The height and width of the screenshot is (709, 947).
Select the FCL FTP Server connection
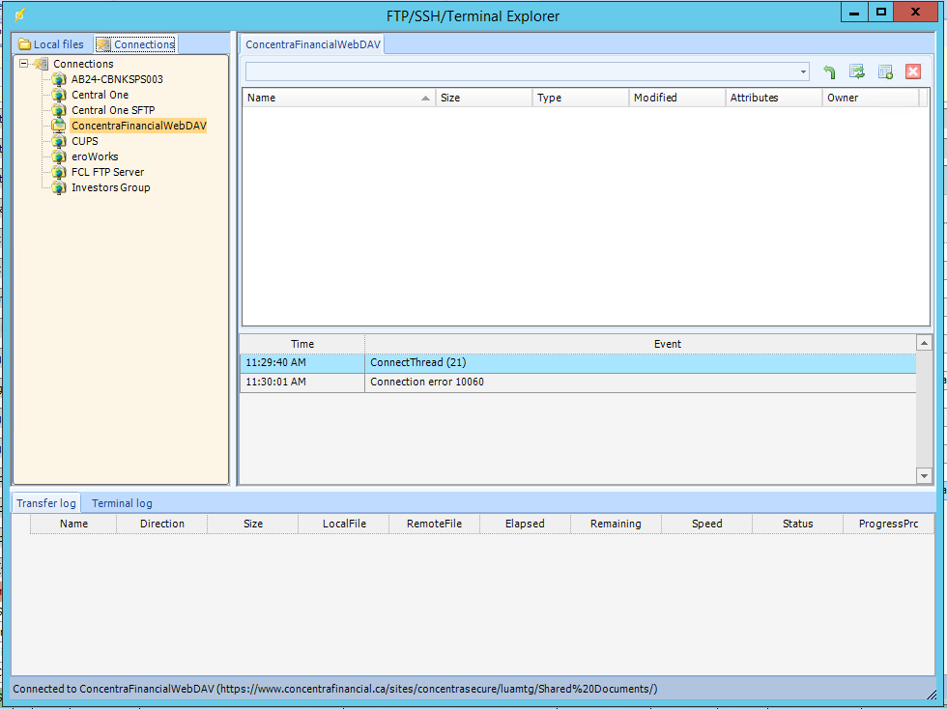click(x=107, y=172)
